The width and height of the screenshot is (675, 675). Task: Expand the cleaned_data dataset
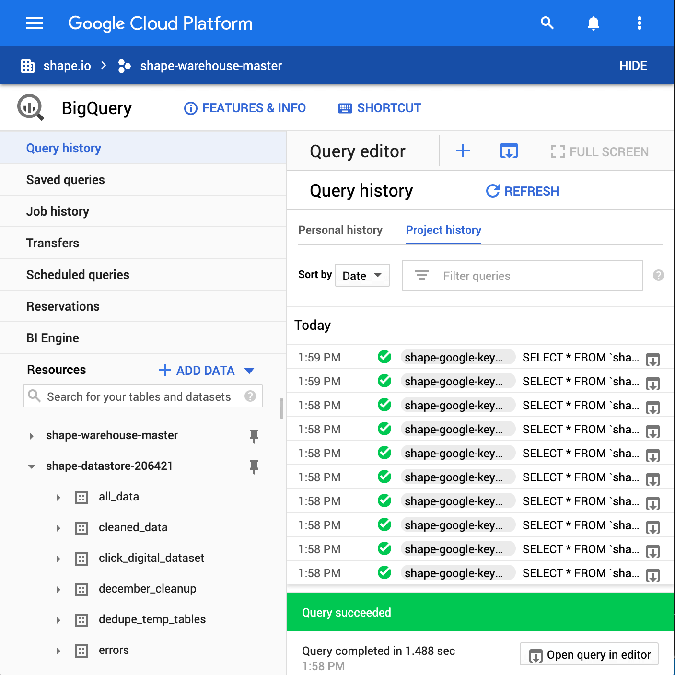(x=58, y=528)
